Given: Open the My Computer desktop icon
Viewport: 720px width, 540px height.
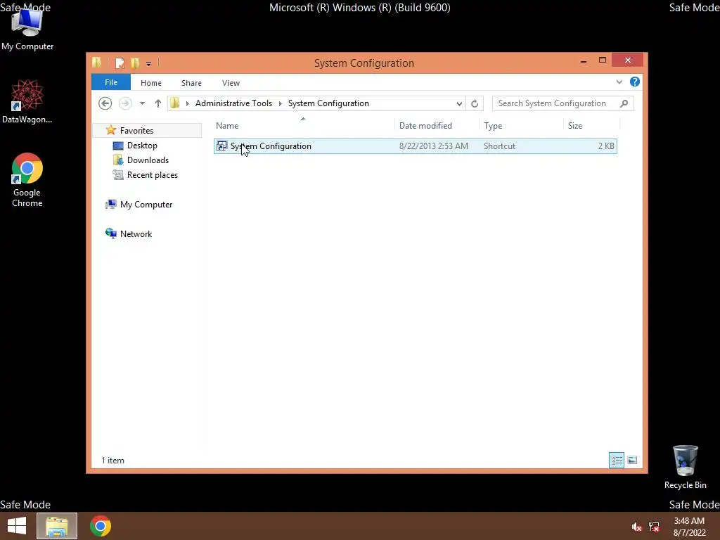Looking at the screenshot, I should (27, 28).
